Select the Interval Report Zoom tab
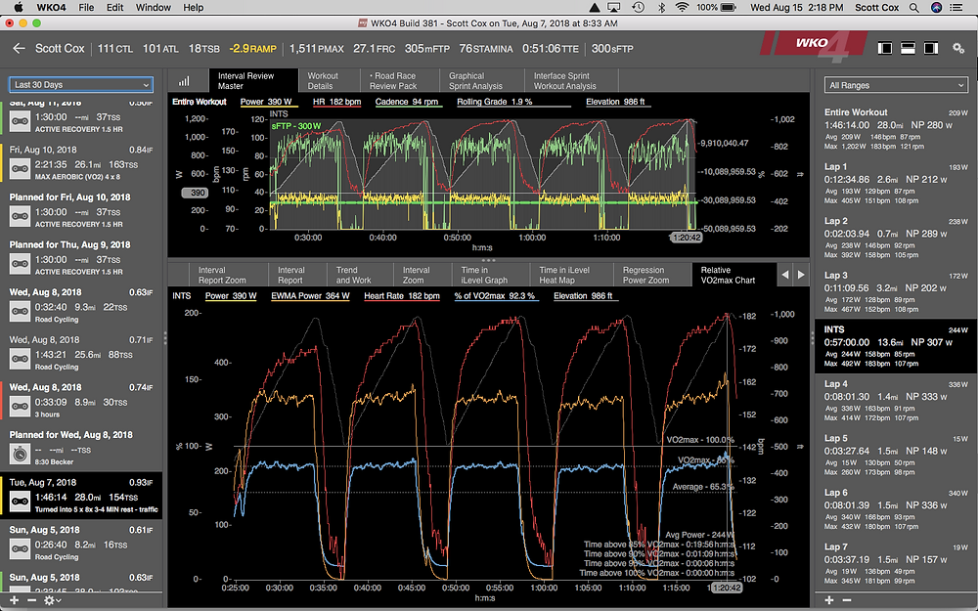 [228, 275]
